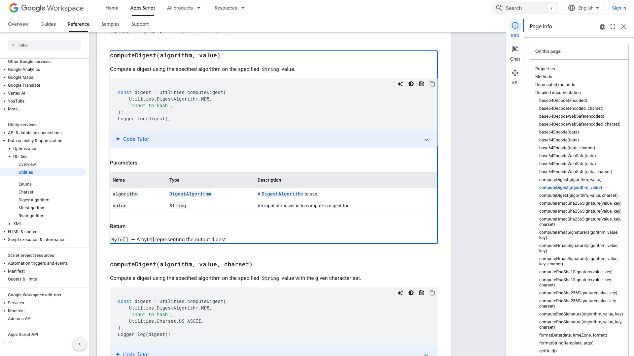
Task: Click the Search box in header
Action: tap(525, 8)
